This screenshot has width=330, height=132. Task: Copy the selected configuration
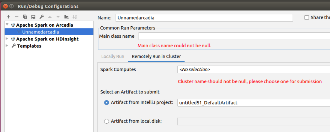click(25, 17)
